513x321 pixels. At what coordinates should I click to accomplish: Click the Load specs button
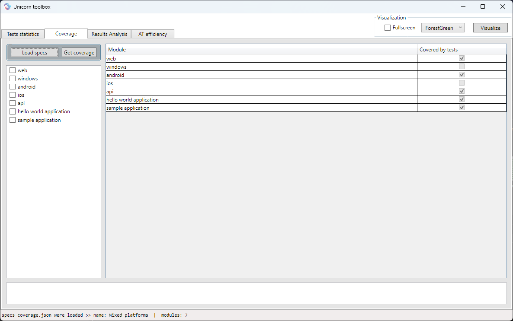[35, 52]
